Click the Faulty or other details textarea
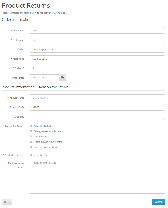This screenshot has height=208, width=168. (97, 177)
